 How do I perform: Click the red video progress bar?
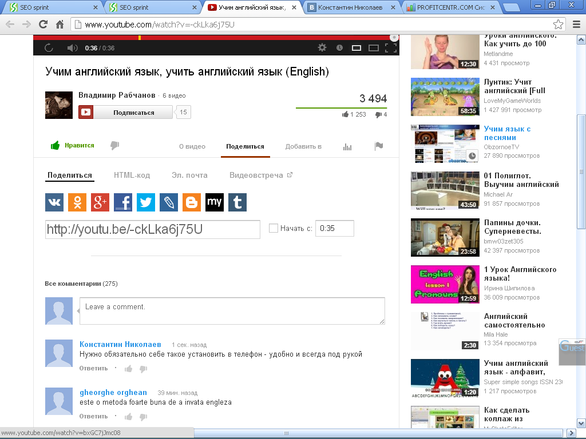click(x=216, y=37)
